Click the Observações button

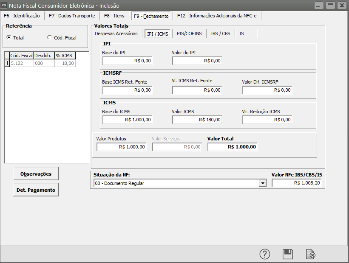click(36, 173)
